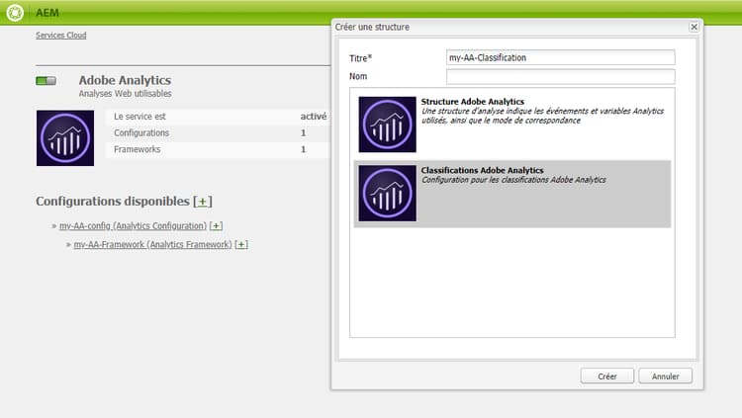Viewport: 742px width, 418px height.
Task: Select the Structure Adobe Analytics template icon
Action: (387, 125)
